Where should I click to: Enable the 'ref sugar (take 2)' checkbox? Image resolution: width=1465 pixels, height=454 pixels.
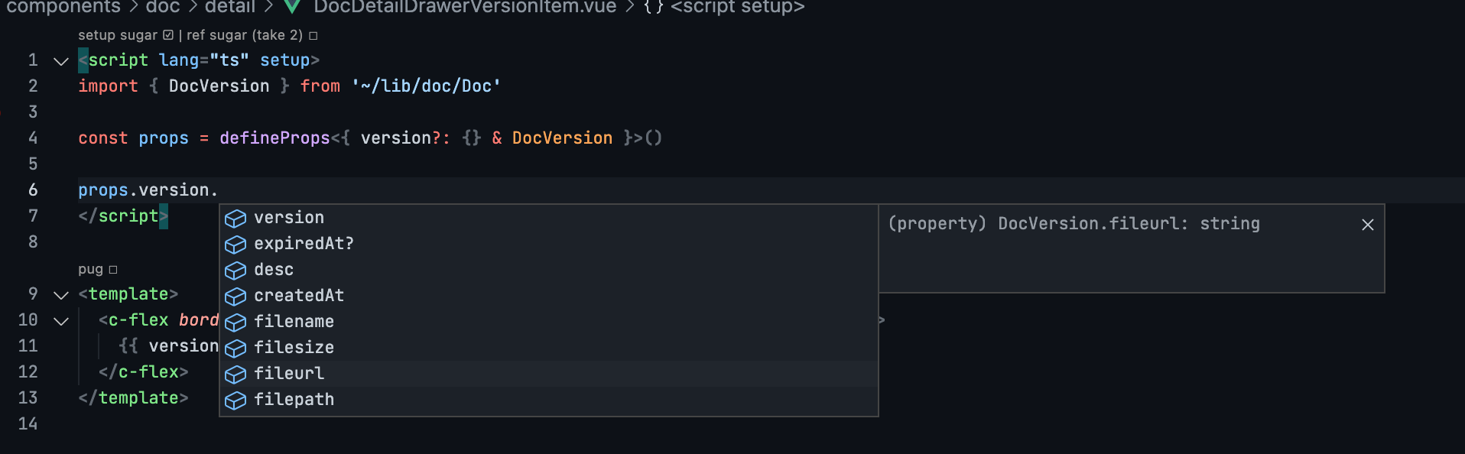point(312,34)
